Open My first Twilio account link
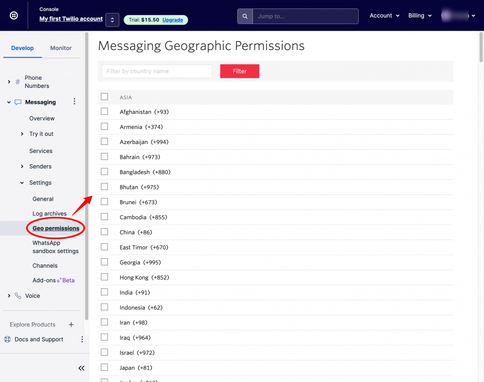This screenshot has width=484, height=382. [71, 19]
